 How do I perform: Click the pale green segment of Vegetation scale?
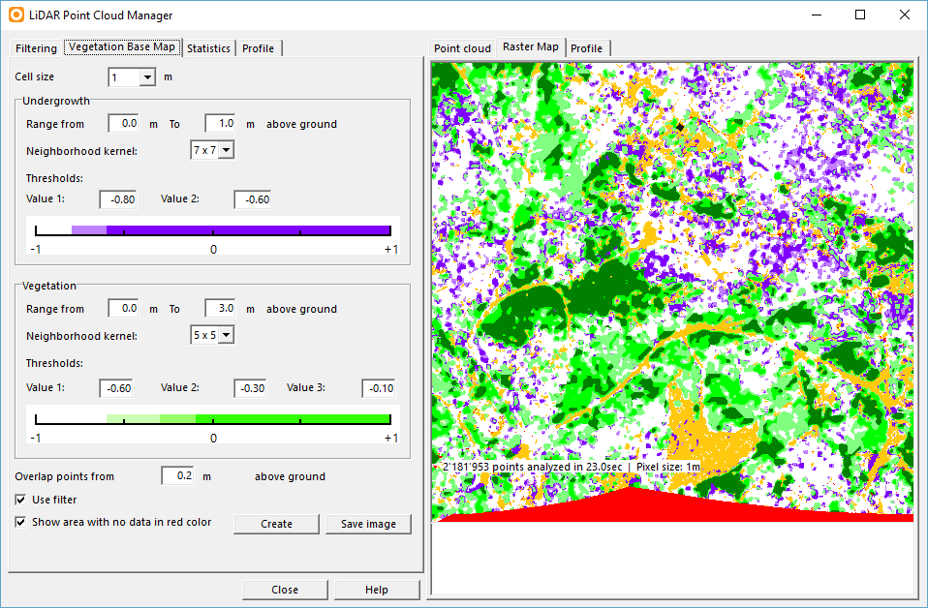133,419
